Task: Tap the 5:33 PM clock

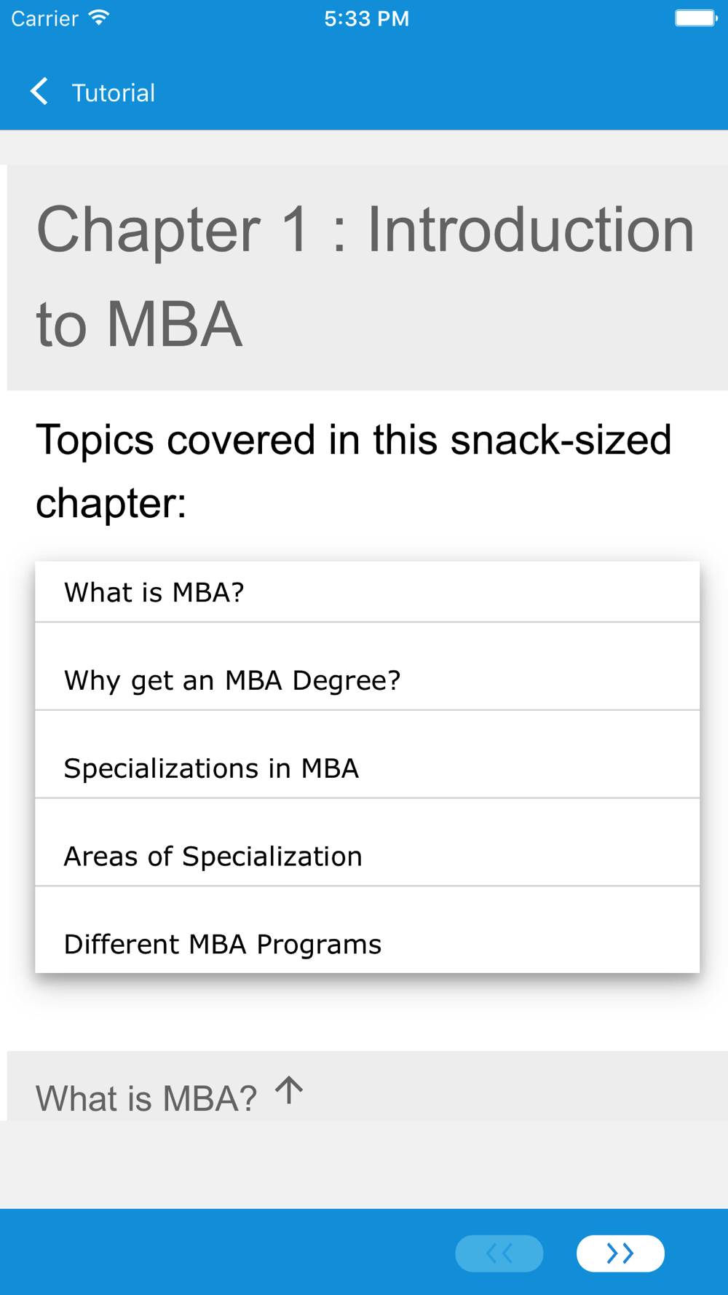Action: pos(367,18)
